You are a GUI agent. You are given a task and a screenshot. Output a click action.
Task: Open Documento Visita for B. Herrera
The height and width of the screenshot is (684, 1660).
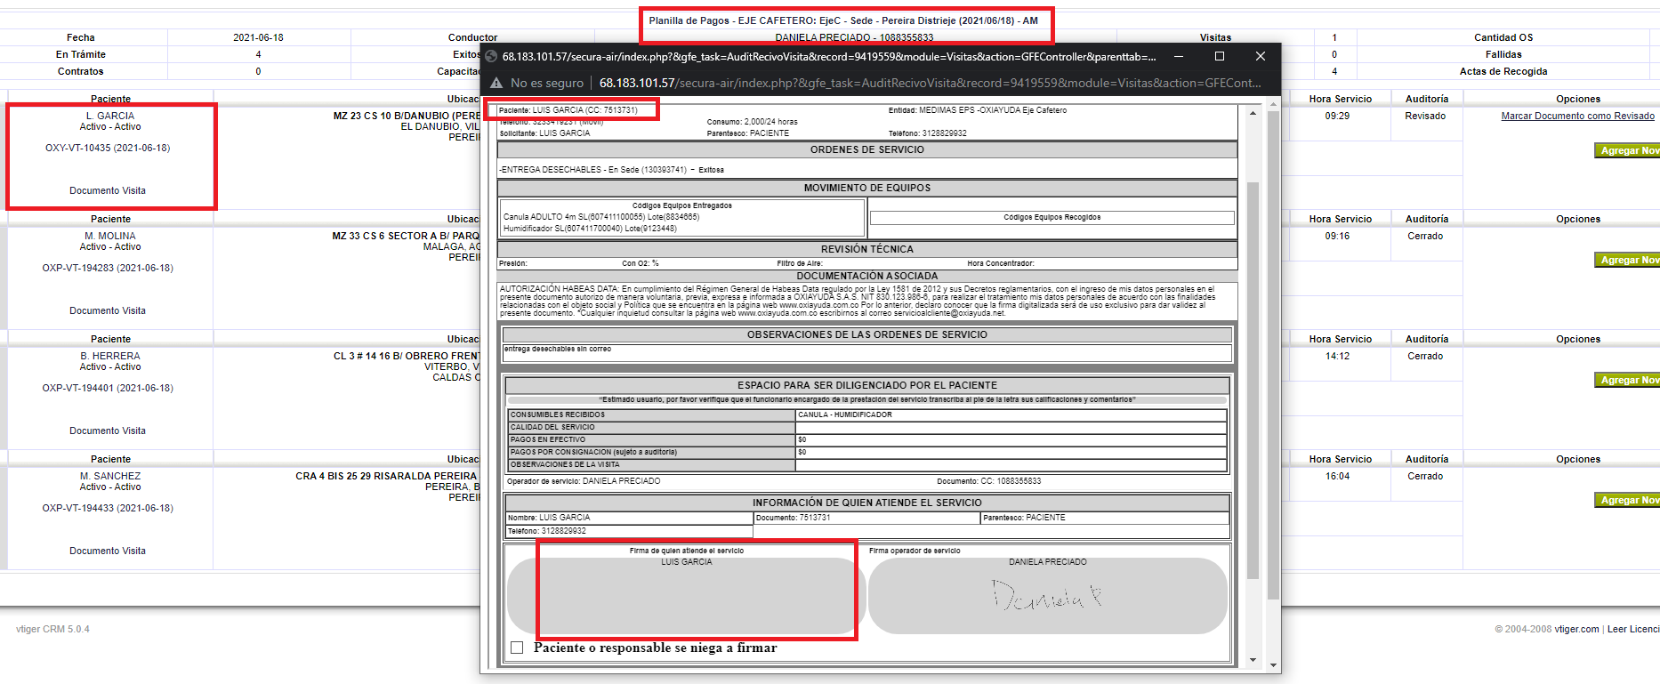(x=108, y=431)
